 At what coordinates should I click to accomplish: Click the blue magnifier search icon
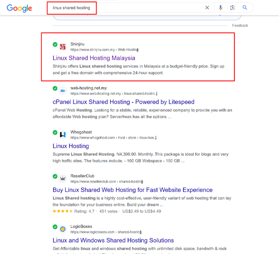pos(245,7)
